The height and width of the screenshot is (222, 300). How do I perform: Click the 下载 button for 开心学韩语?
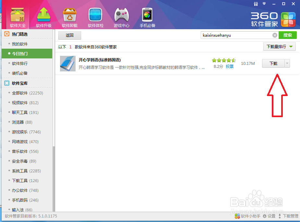point(273,63)
